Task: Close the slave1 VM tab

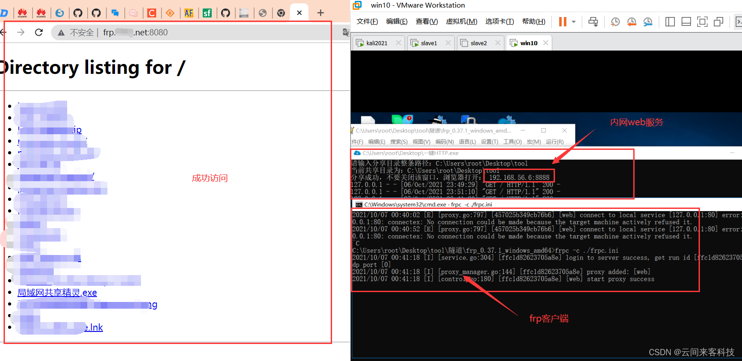Action: 448,43
